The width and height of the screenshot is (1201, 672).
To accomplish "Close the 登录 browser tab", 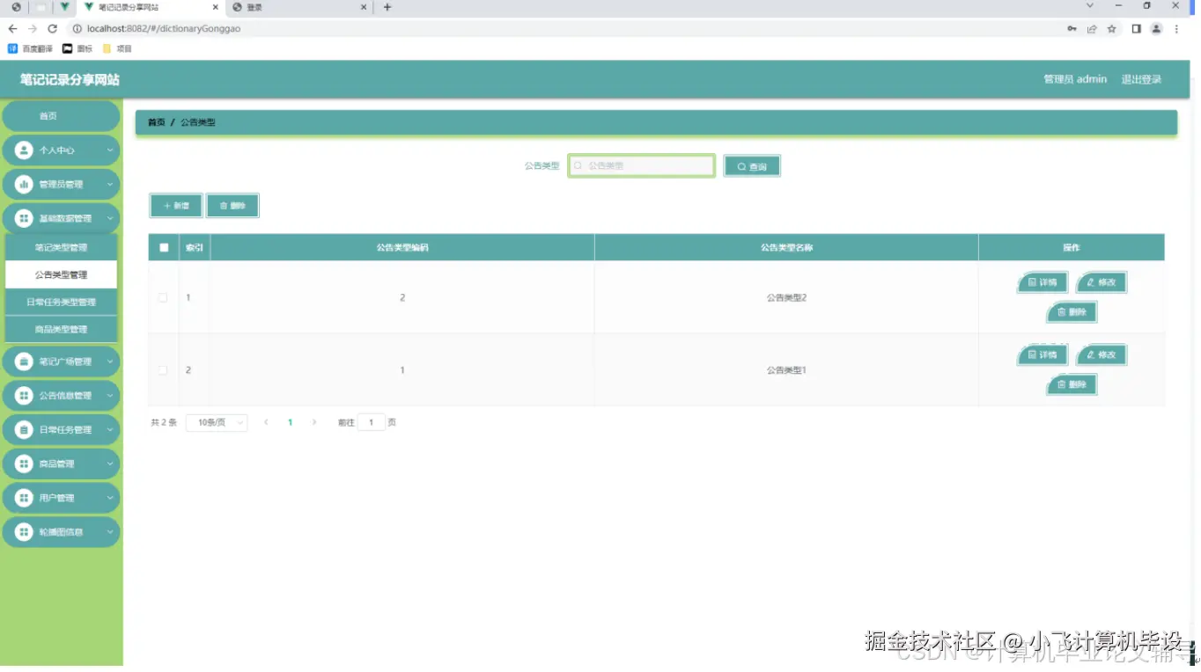I will tap(365, 7).
